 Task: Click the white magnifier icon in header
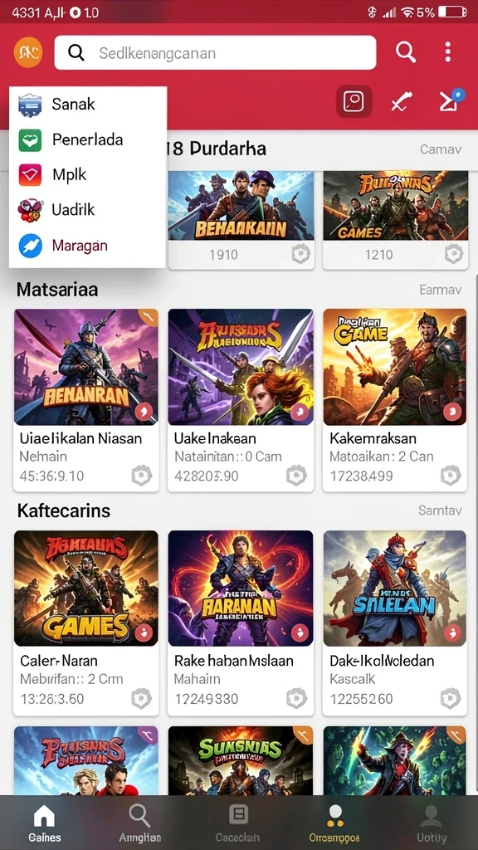405,52
